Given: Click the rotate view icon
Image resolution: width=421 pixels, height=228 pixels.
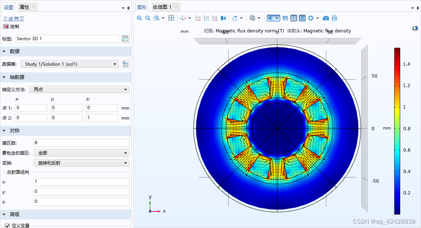Looking at the screenshot, I should pos(235,18).
